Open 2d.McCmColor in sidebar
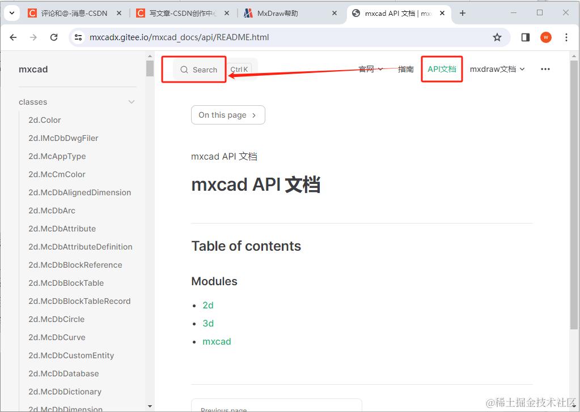The width and height of the screenshot is (580, 412). (57, 174)
